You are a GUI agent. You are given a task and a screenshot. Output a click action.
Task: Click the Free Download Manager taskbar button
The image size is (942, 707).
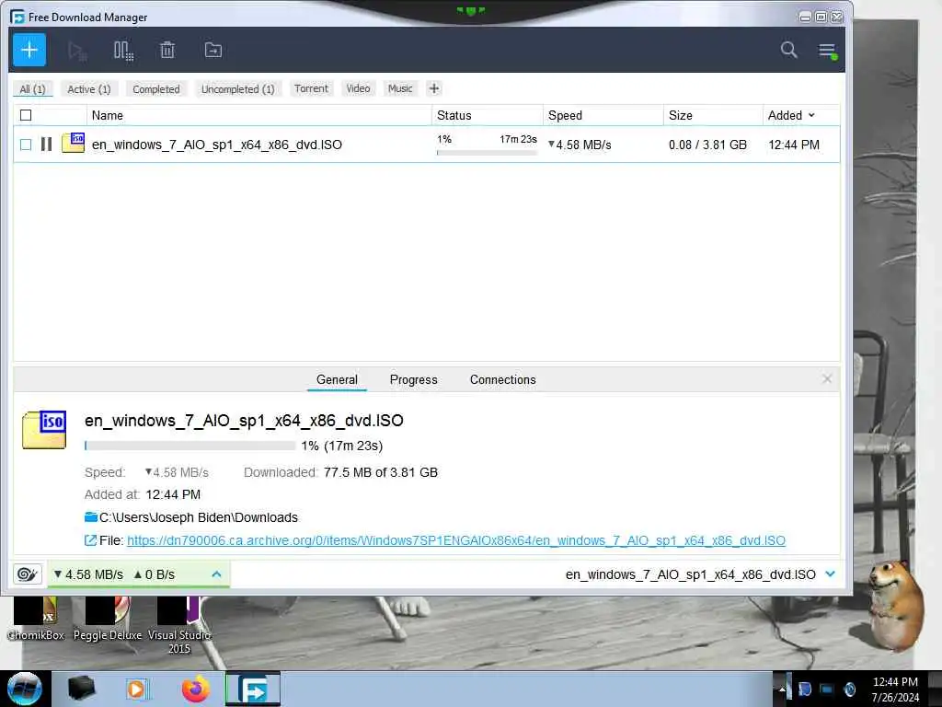tap(253, 689)
